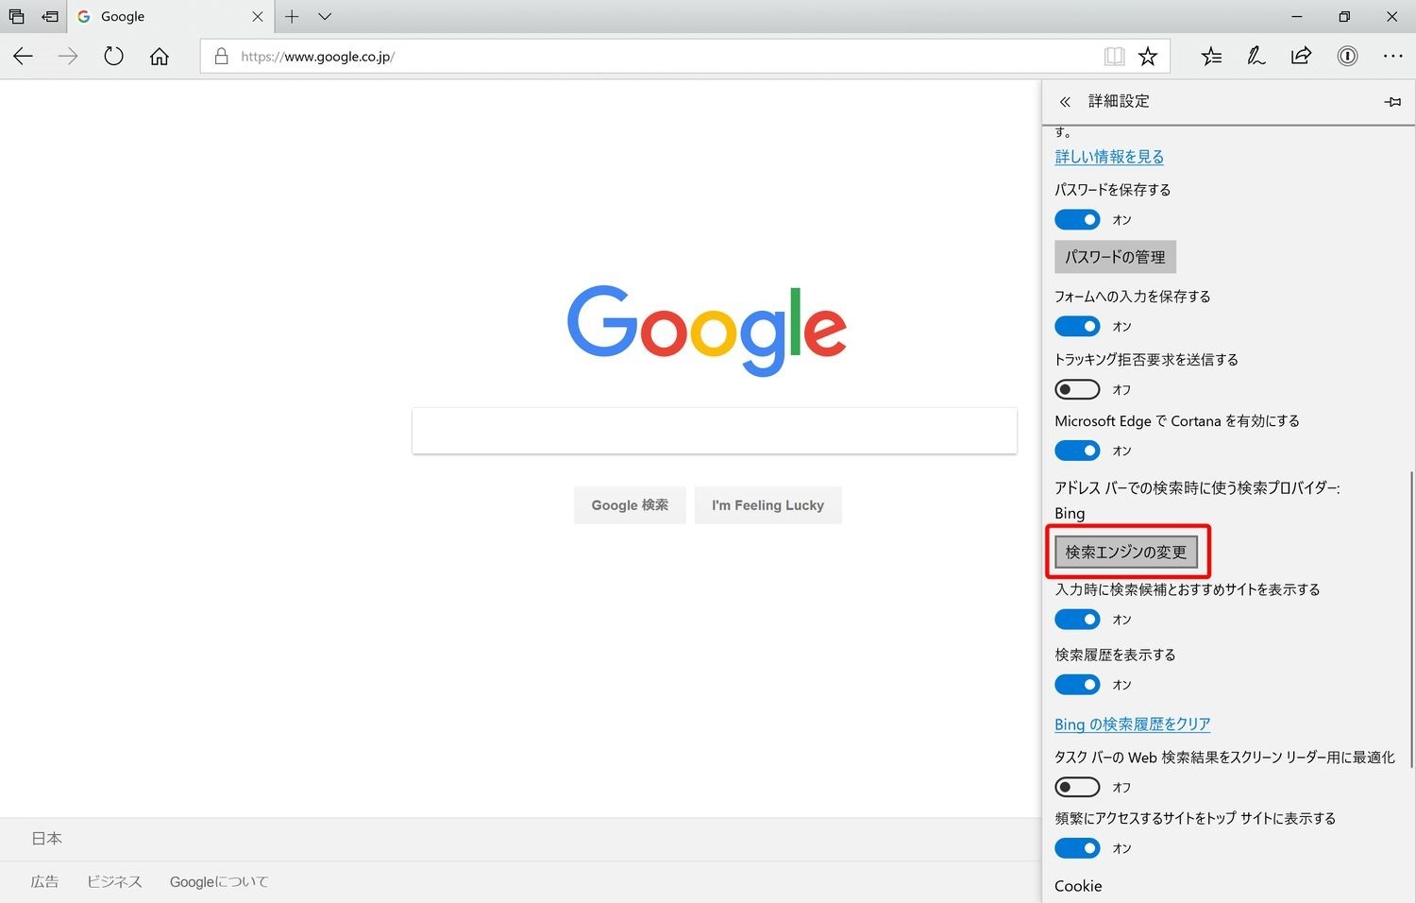Click the Share icon
1416x903 pixels.
[x=1301, y=57]
